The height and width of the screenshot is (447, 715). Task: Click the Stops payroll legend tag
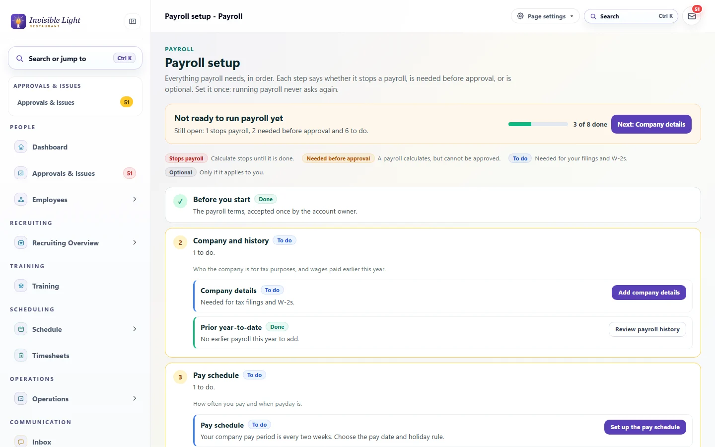pos(186,158)
